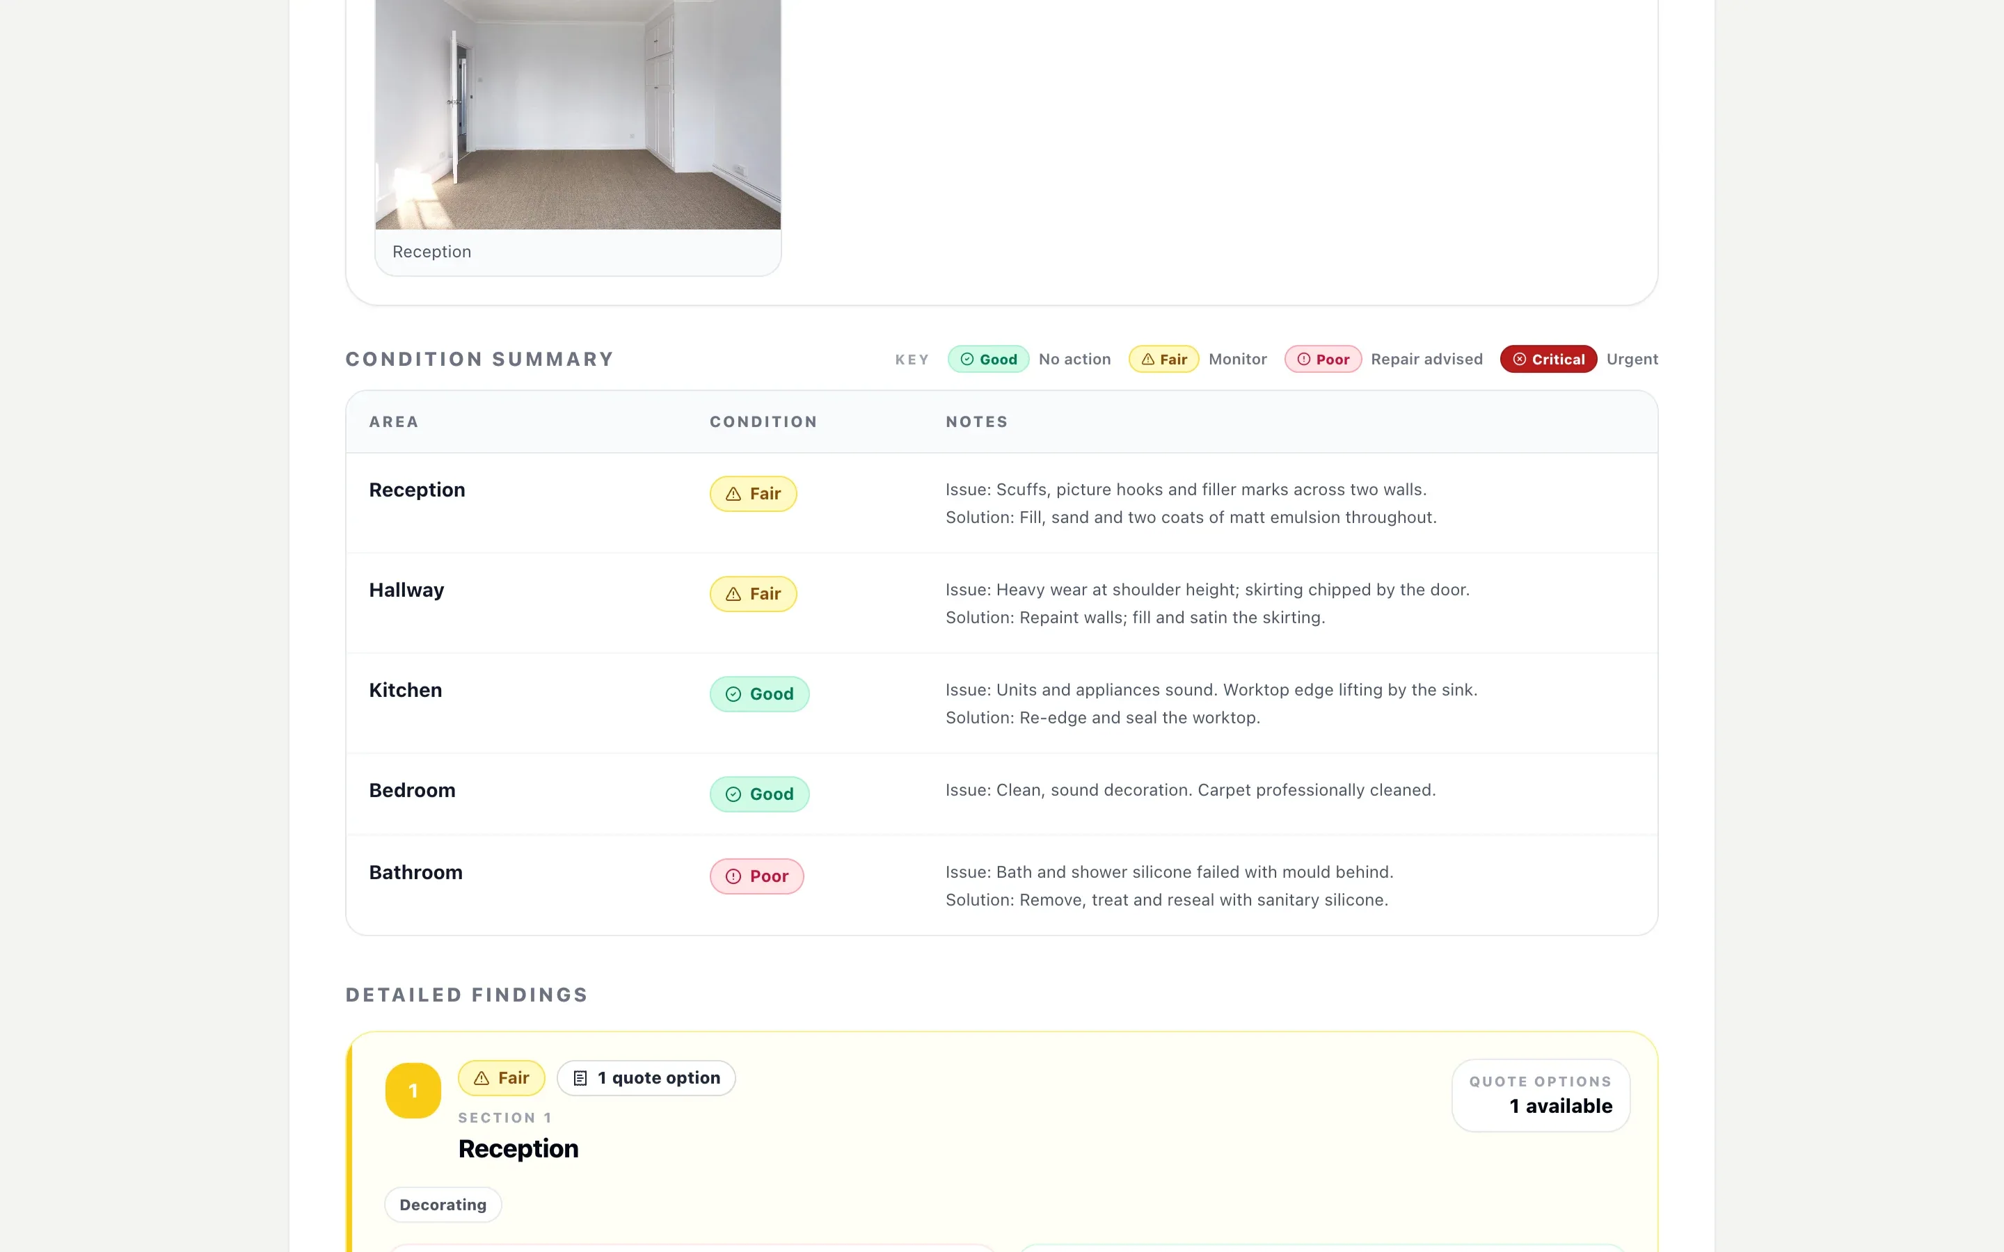Select the Kitchen area name
Image resolution: width=2004 pixels, height=1252 pixels.
pos(406,691)
